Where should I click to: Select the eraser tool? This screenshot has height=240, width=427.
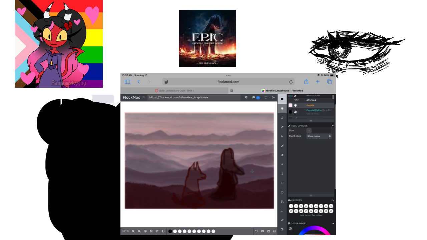tap(282, 155)
